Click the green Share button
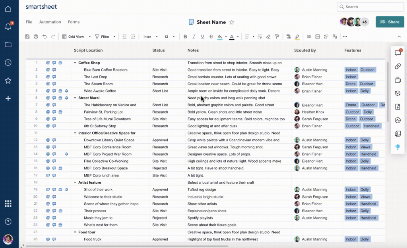This screenshot has height=248, width=407. point(390,22)
